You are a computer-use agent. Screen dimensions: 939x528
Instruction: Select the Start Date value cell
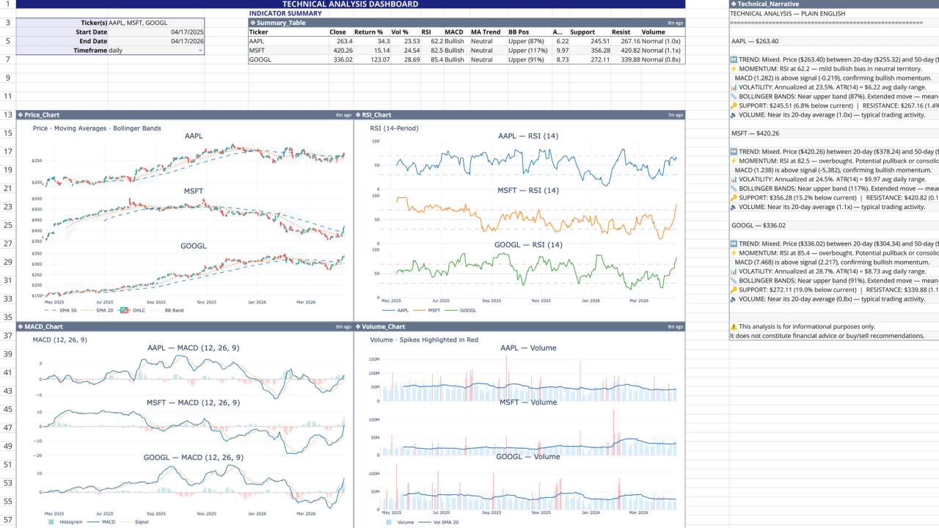pyautogui.click(x=156, y=32)
